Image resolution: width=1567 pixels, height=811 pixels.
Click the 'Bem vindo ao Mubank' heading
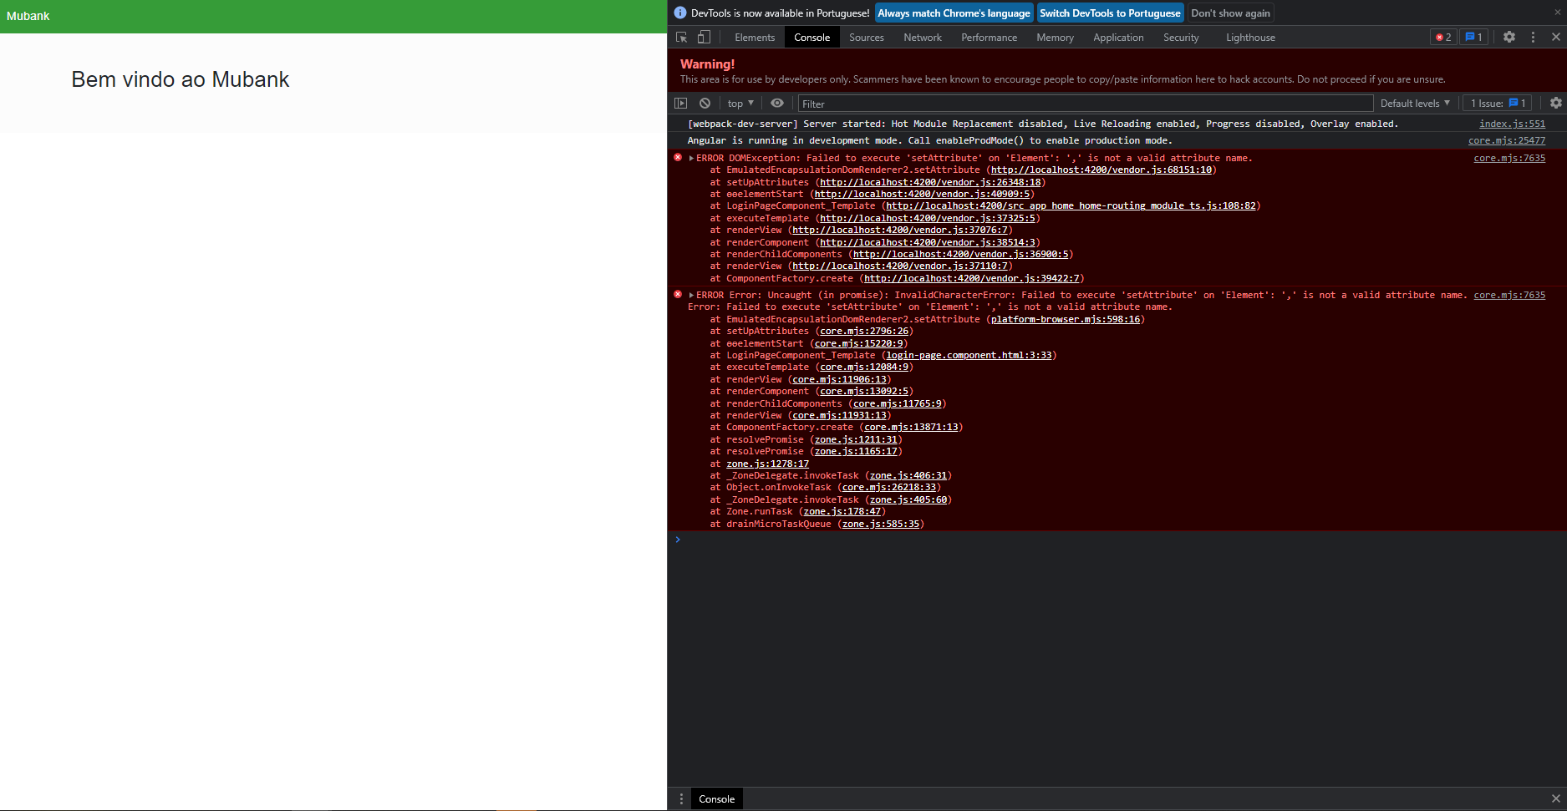(181, 79)
